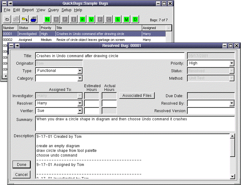Click the blue printer toolbar icon
The image size is (241, 185).
tap(34, 19)
